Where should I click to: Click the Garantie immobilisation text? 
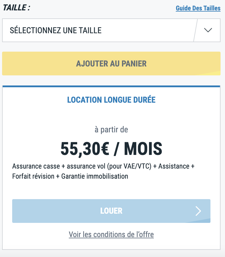pyautogui.click(x=95, y=176)
